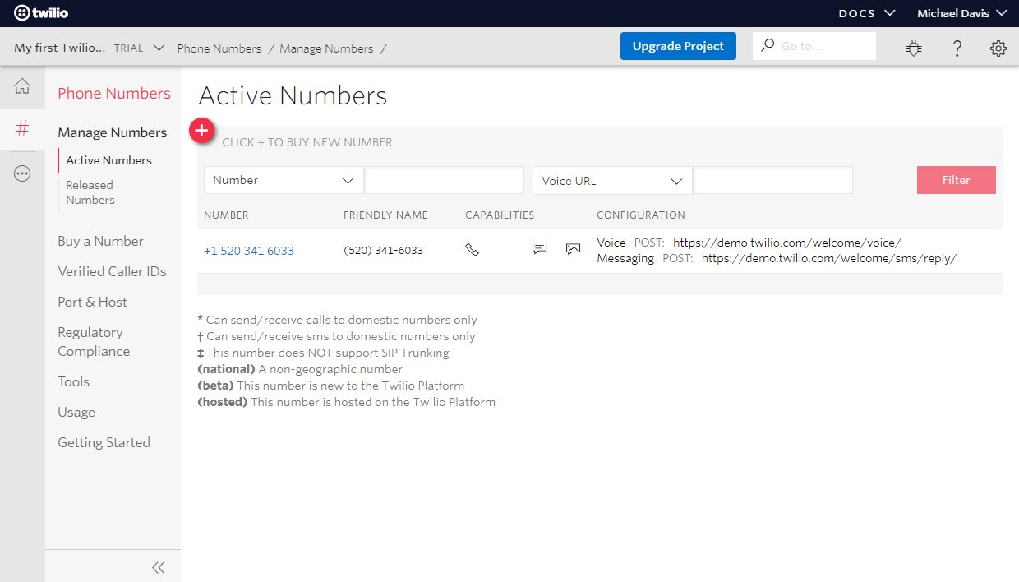1019x582 pixels.
Task: Click Manage Numbers breadcrumb link
Action: [x=326, y=48]
